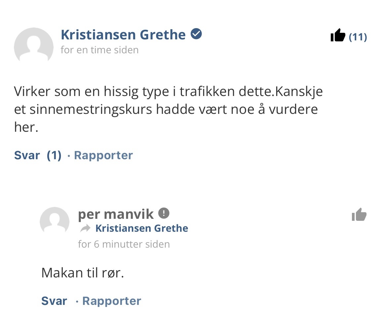
Task: Open per manvik's profile avatar
Action: (55, 221)
